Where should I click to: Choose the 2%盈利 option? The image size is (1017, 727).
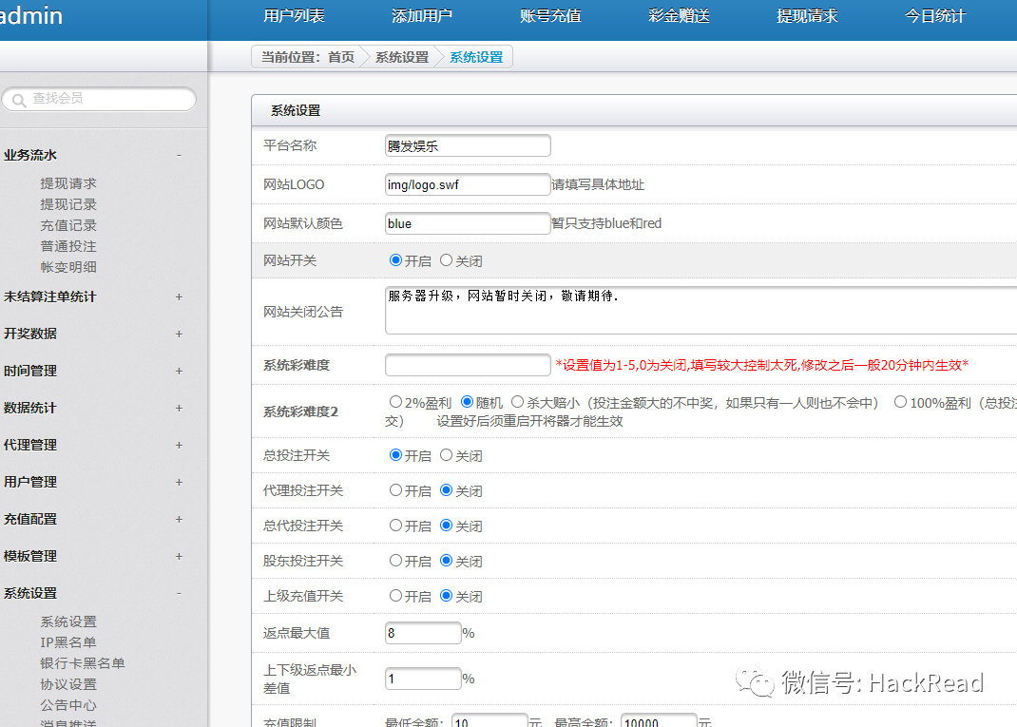[395, 402]
